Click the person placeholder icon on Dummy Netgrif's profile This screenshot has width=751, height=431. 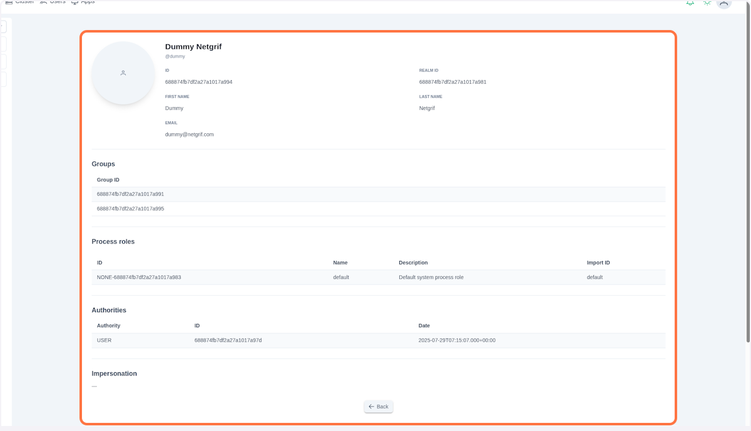click(123, 73)
